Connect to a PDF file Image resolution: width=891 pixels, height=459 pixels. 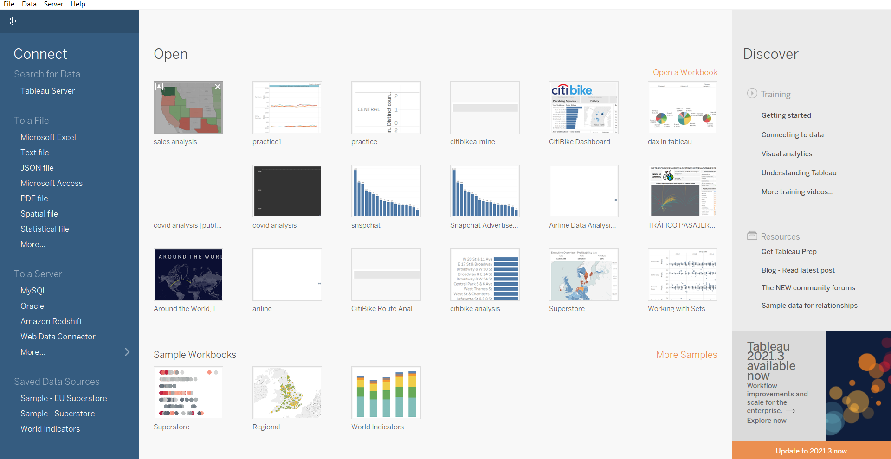click(34, 198)
